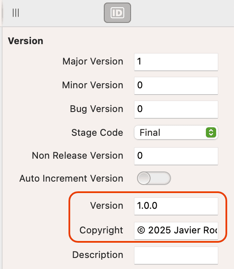Click the Non Release Version label

[x=77, y=155]
